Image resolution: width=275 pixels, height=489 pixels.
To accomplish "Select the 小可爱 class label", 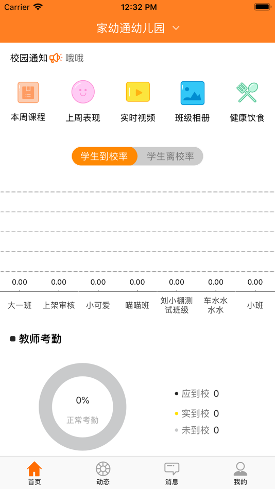I will pos(98,305).
